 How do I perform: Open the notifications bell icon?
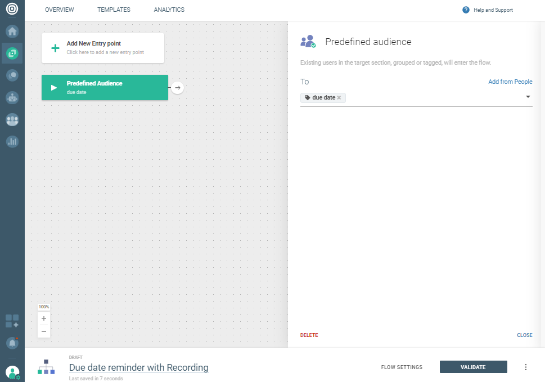(x=12, y=343)
